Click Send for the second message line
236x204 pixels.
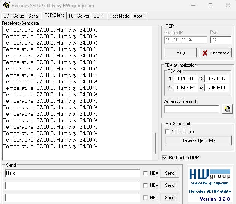click(x=170, y=185)
